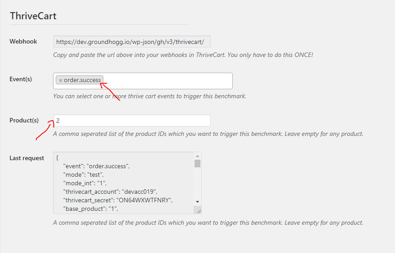Screen dimensions: 395x253
Task: Click the textarea resize handle
Action: click(x=199, y=211)
